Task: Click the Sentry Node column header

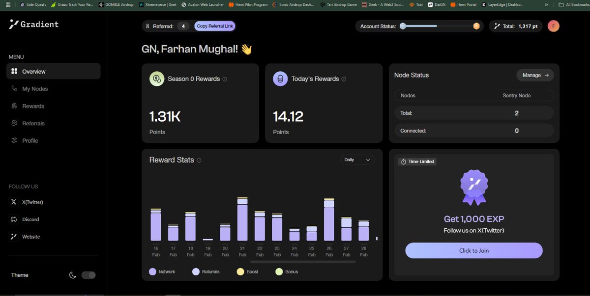Action: [517, 96]
